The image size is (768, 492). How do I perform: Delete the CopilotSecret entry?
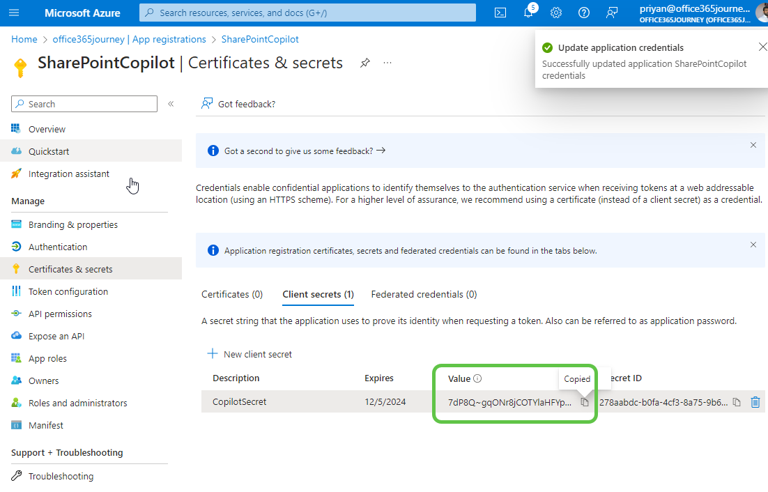(755, 401)
